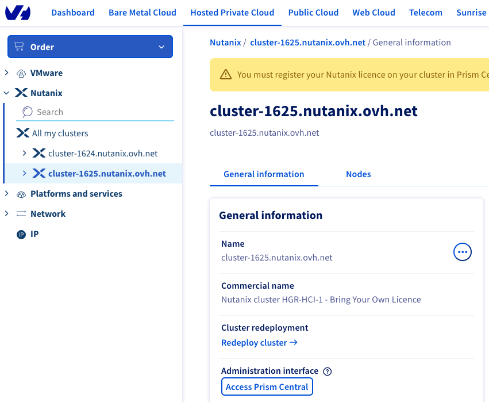The height and width of the screenshot is (402, 489).
Task: Click the Network arrows icon
Action: pos(21,214)
